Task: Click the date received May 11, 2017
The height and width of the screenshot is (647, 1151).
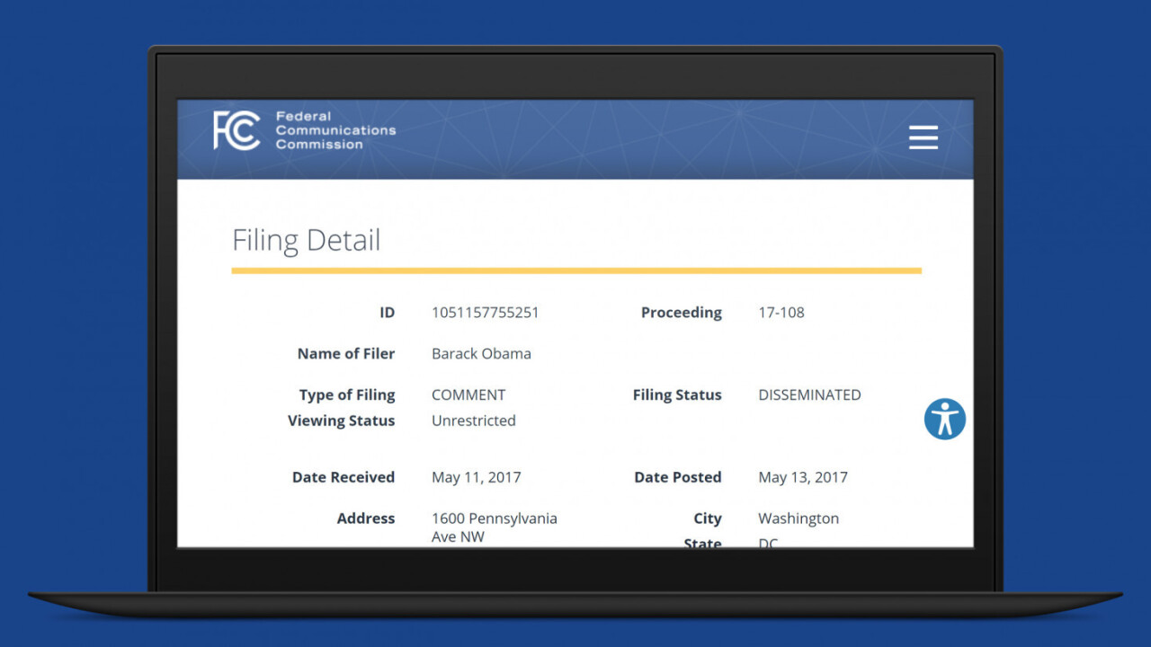Action: (476, 478)
